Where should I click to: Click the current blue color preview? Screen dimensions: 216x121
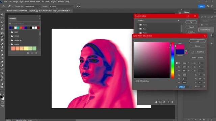(180, 52)
